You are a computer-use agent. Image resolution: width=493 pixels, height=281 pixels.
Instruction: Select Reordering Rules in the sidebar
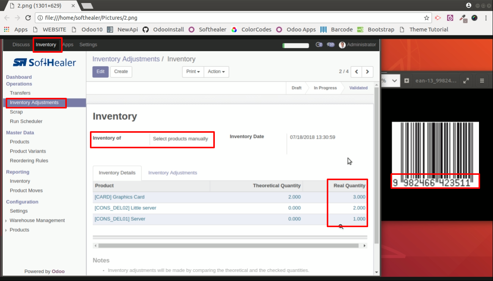(29, 160)
